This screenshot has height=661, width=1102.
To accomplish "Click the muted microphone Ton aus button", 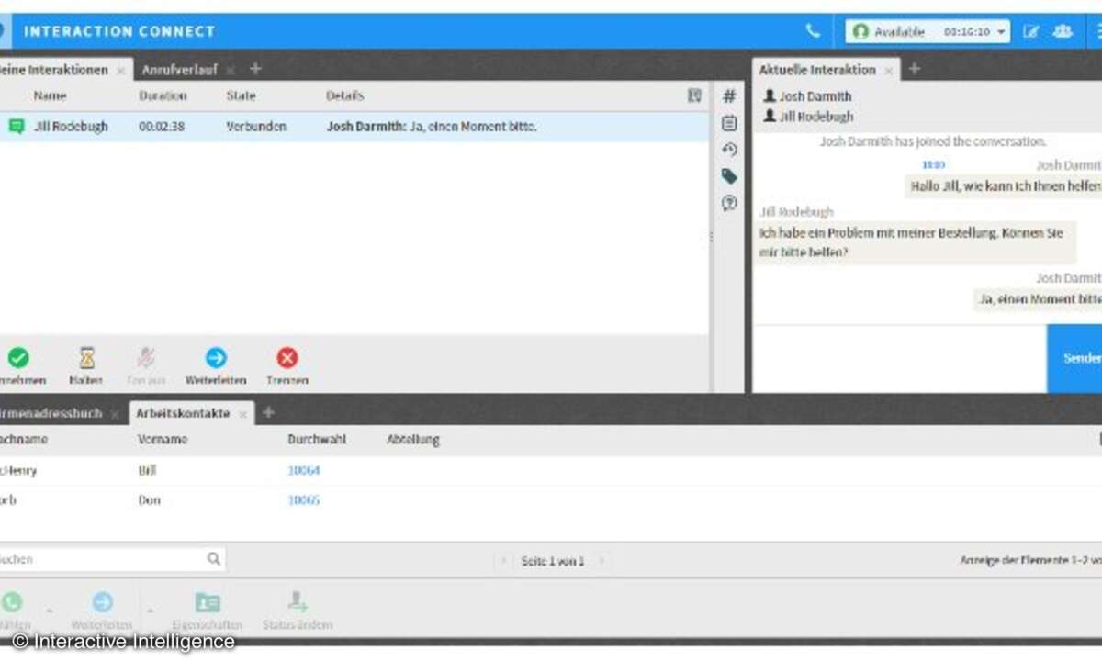I will pos(146,365).
